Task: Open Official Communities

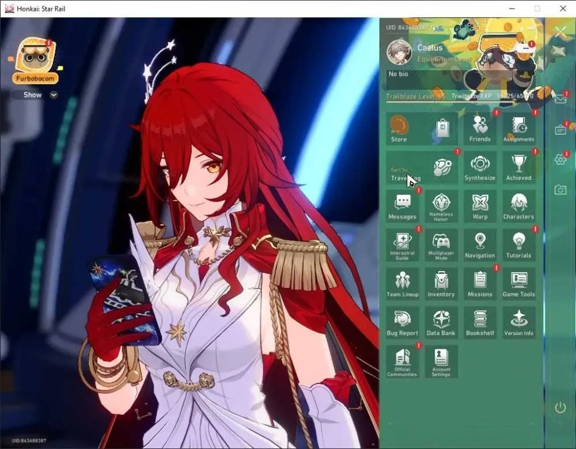Action: (x=402, y=362)
